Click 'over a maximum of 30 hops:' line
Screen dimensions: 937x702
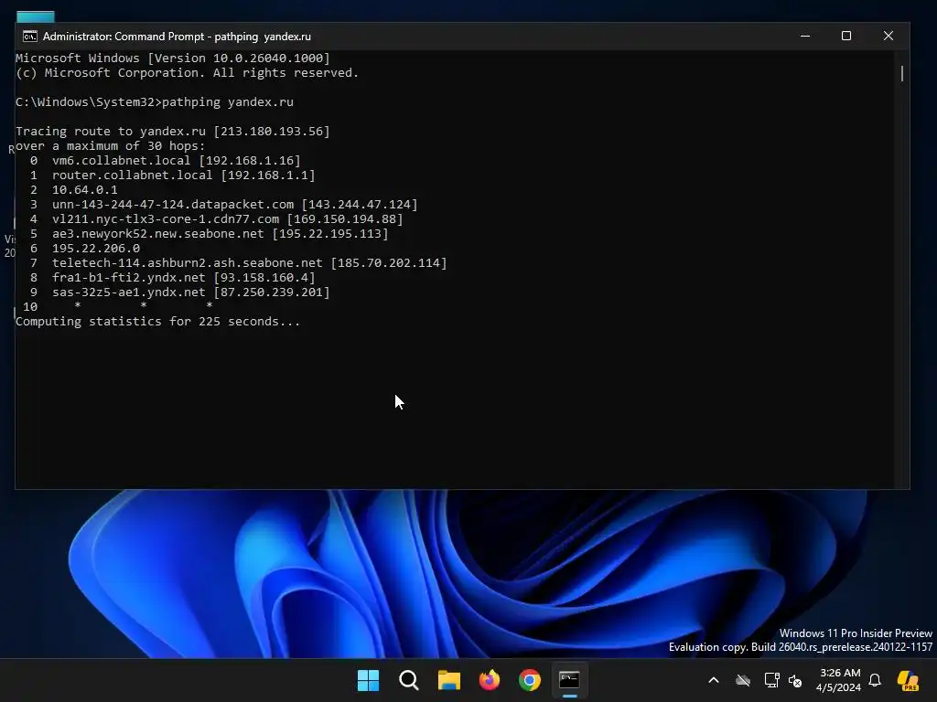tap(111, 145)
